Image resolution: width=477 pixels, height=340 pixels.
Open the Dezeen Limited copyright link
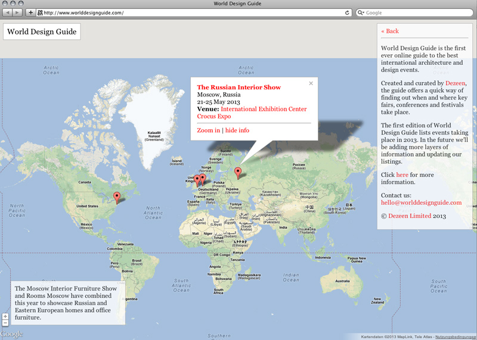[x=410, y=216]
